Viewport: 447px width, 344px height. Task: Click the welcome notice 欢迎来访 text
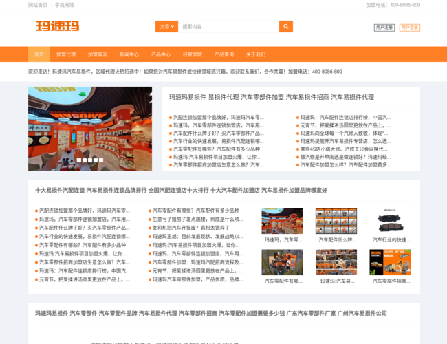[185, 72]
